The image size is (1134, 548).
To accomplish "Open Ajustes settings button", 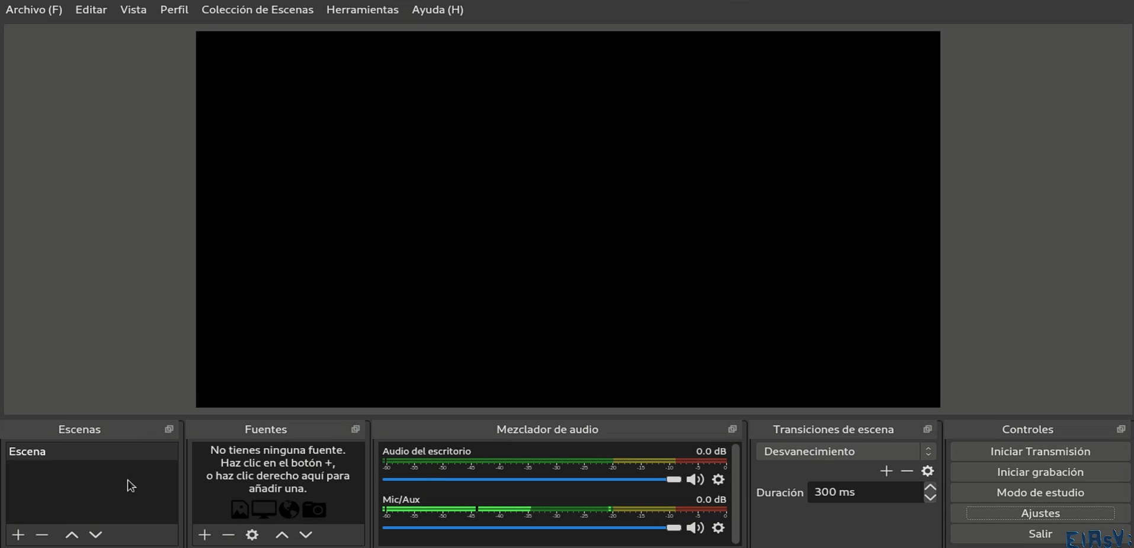I will pyautogui.click(x=1040, y=514).
